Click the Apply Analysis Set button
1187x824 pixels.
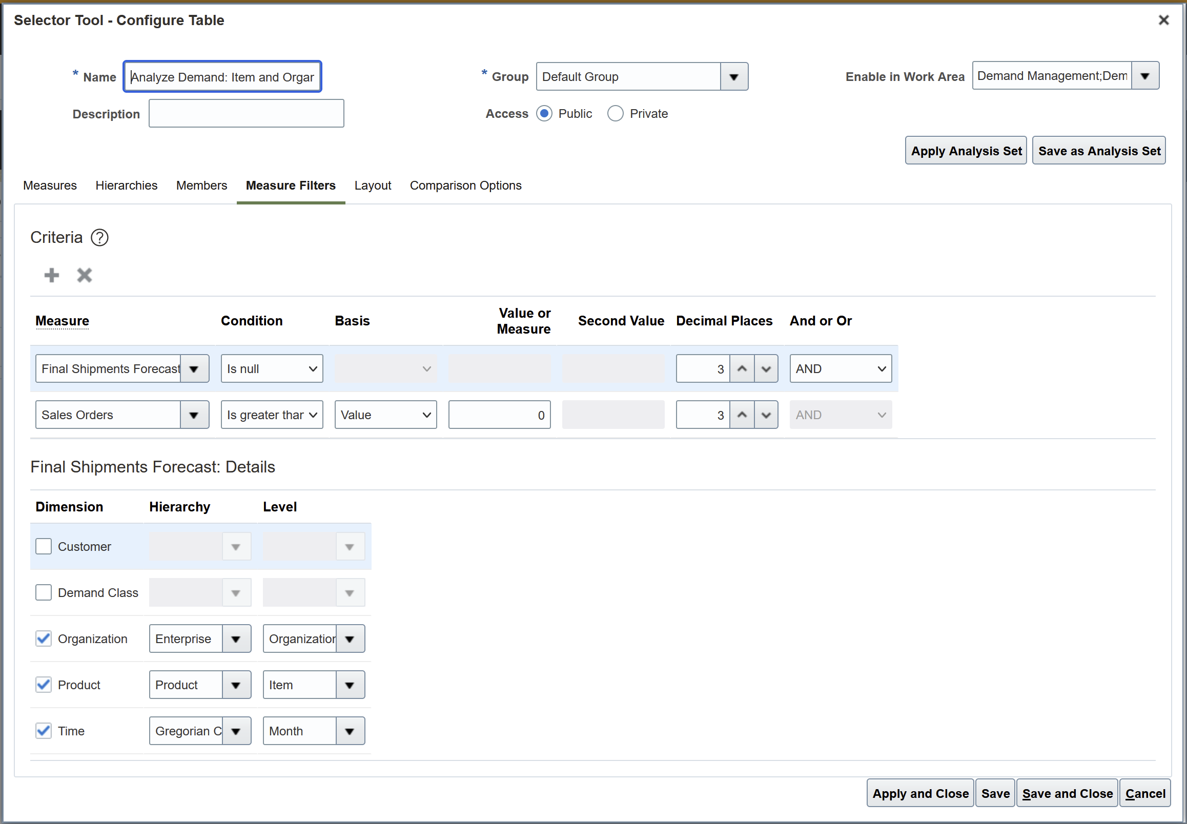pyautogui.click(x=966, y=150)
